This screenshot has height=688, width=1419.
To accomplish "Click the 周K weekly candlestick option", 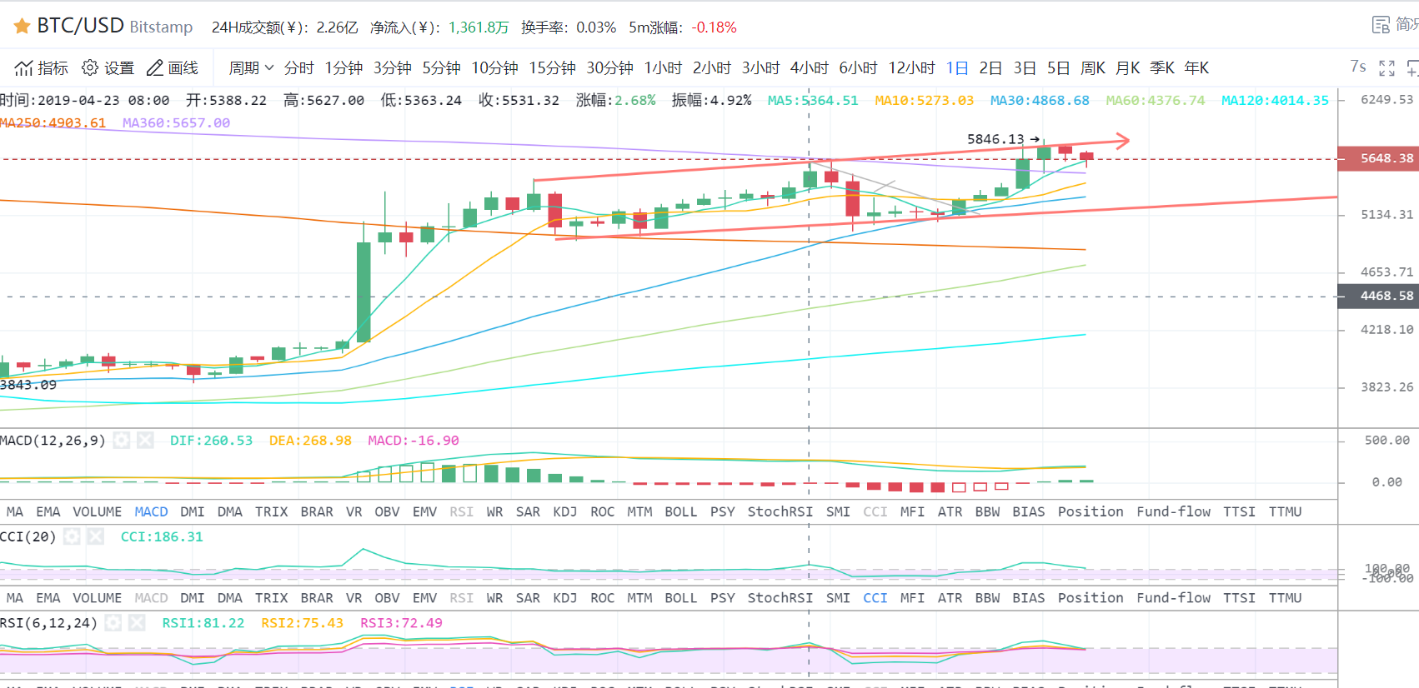I will tap(1092, 67).
